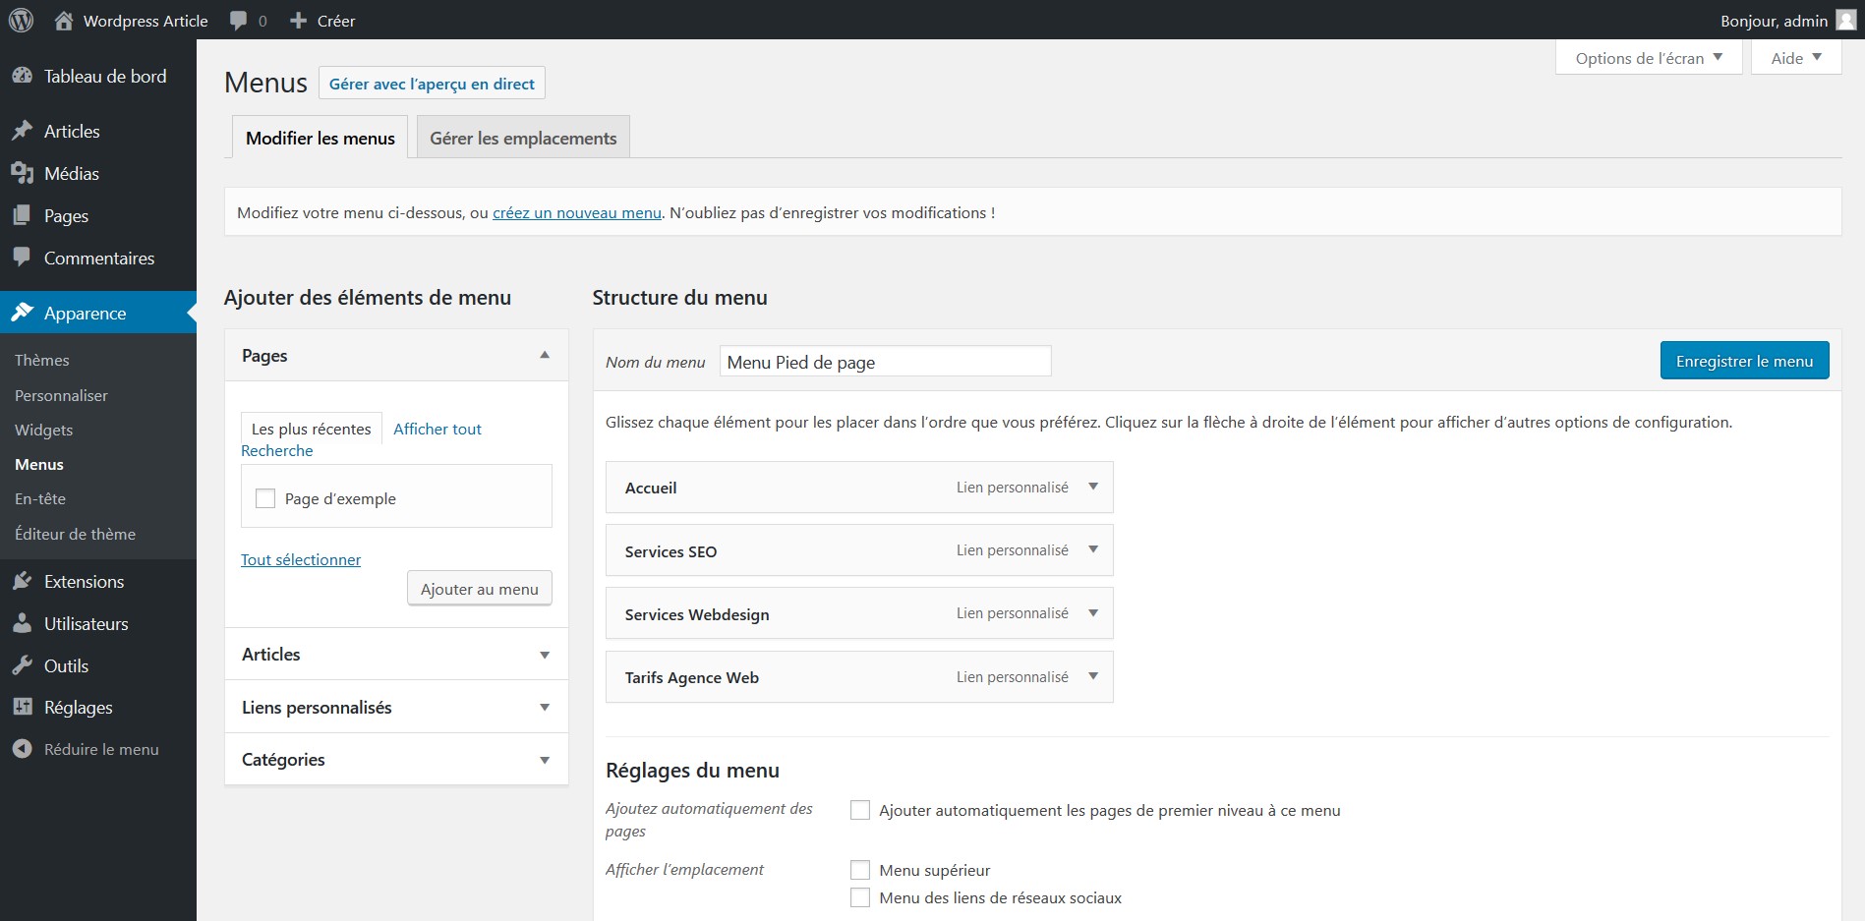Screen dimensions: 1865x921
Task: Click Enregistrer le menu button
Action: coord(1744,361)
